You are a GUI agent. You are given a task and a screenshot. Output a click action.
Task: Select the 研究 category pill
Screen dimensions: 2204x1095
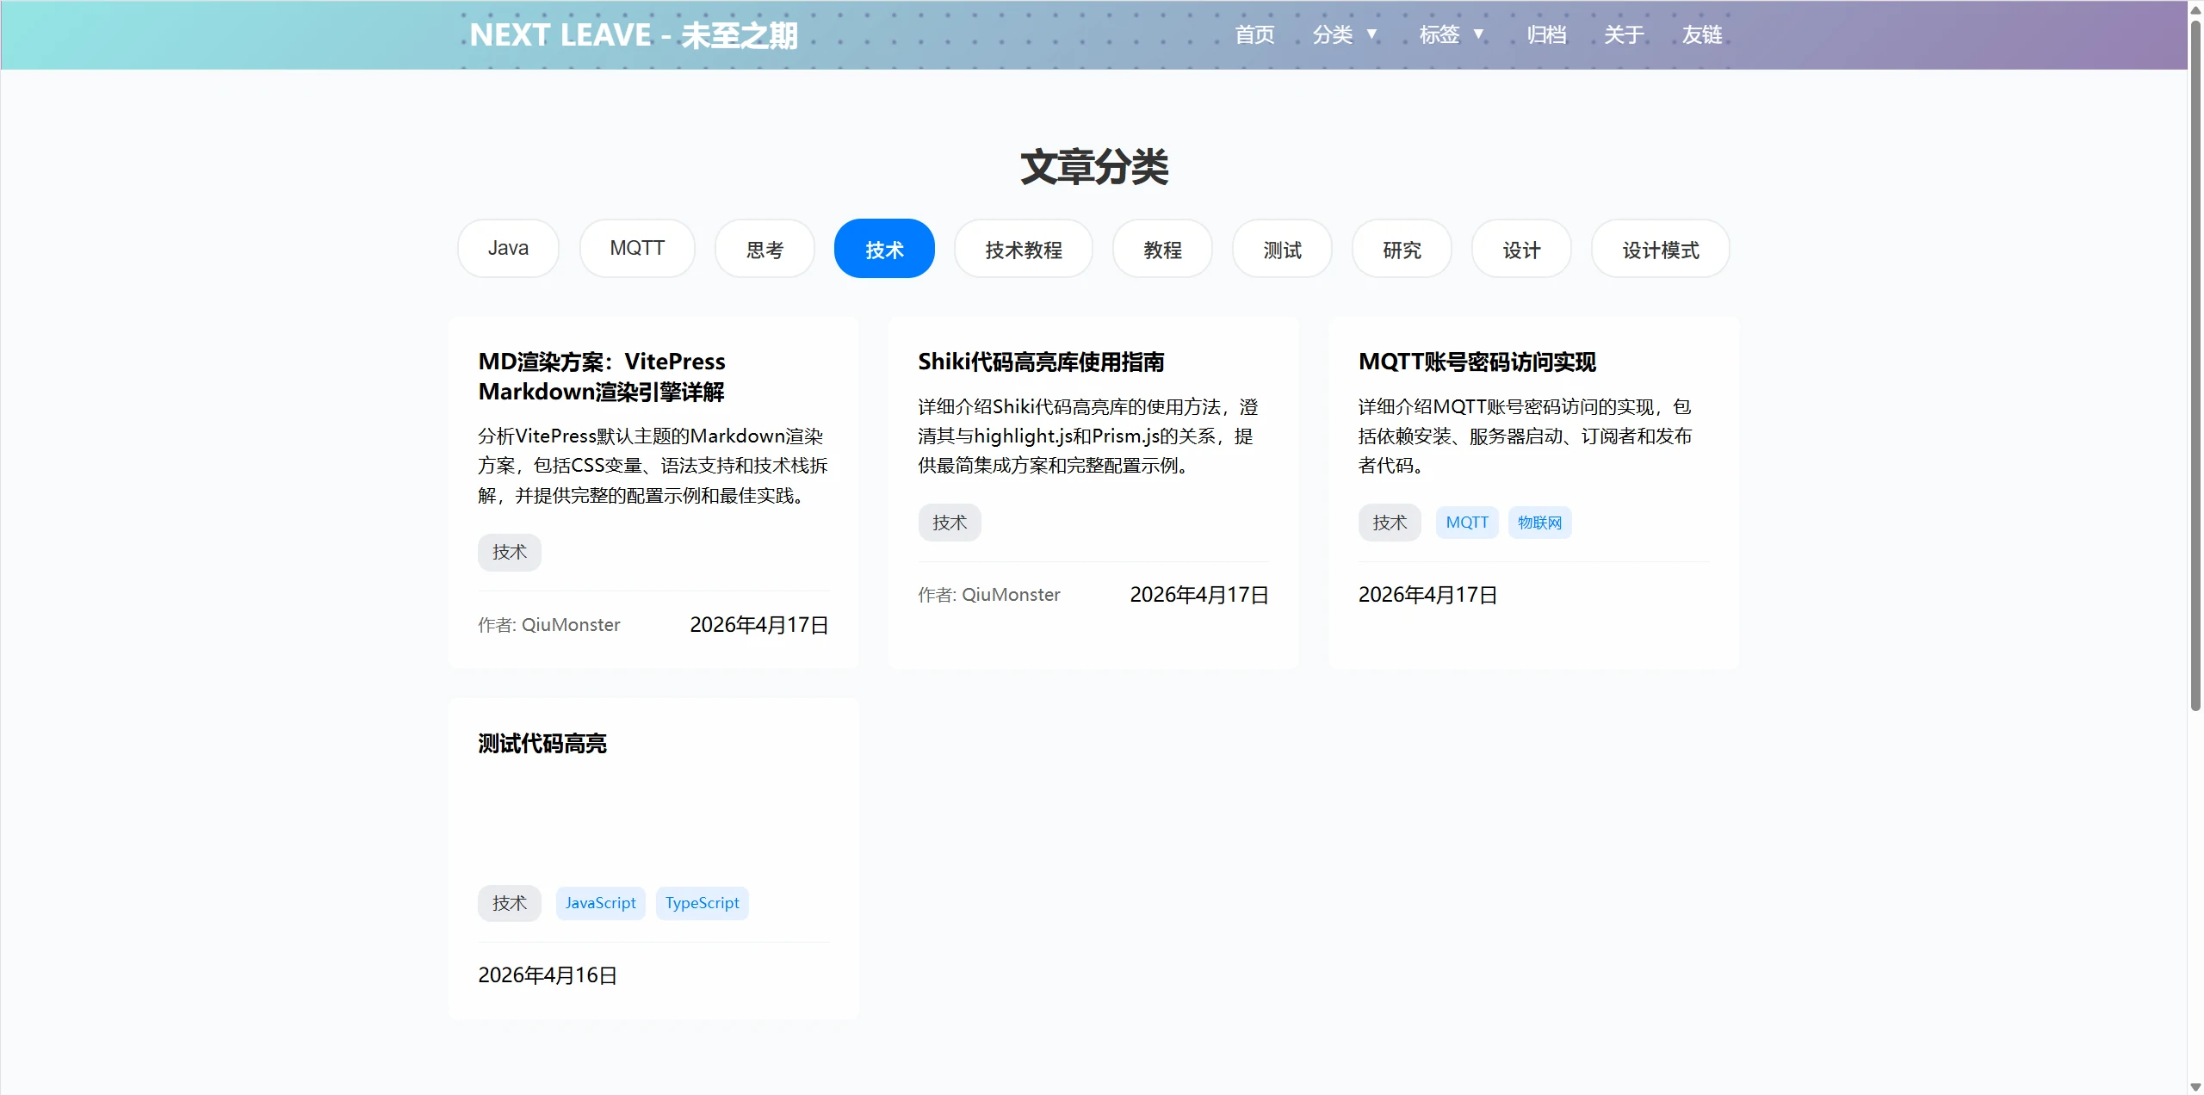(x=1402, y=248)
